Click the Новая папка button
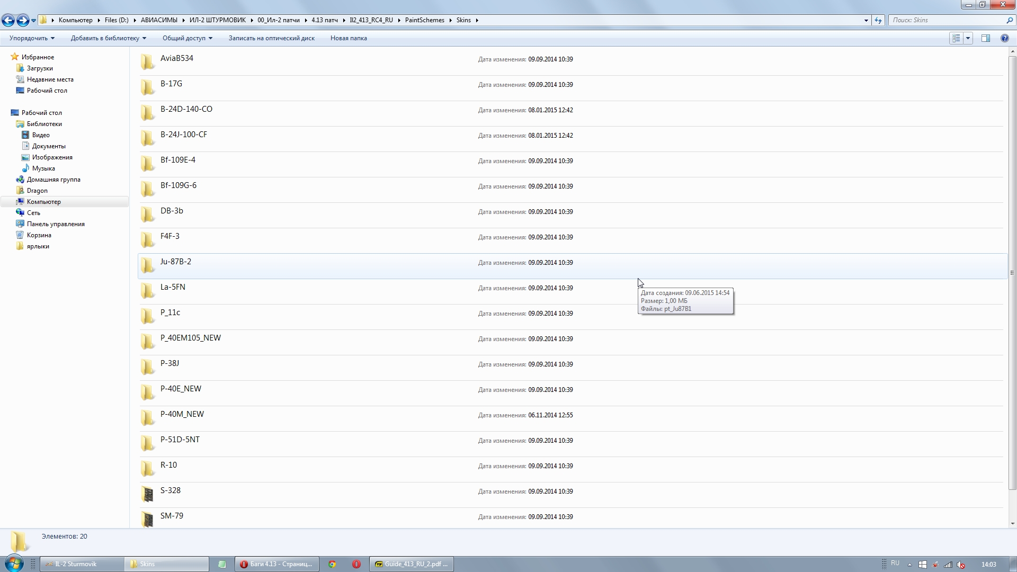Image resolution: width=1017 pixels, height=572 pixels. 349,38
